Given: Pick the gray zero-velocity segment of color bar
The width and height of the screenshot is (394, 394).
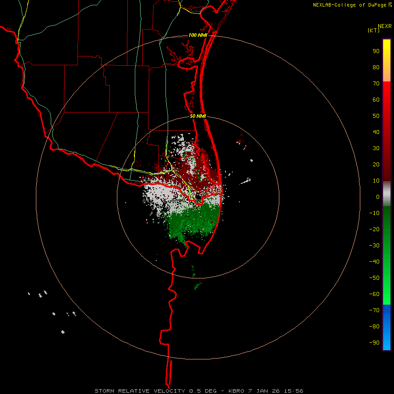Looking at the screenshot, I should coord(387,194).
